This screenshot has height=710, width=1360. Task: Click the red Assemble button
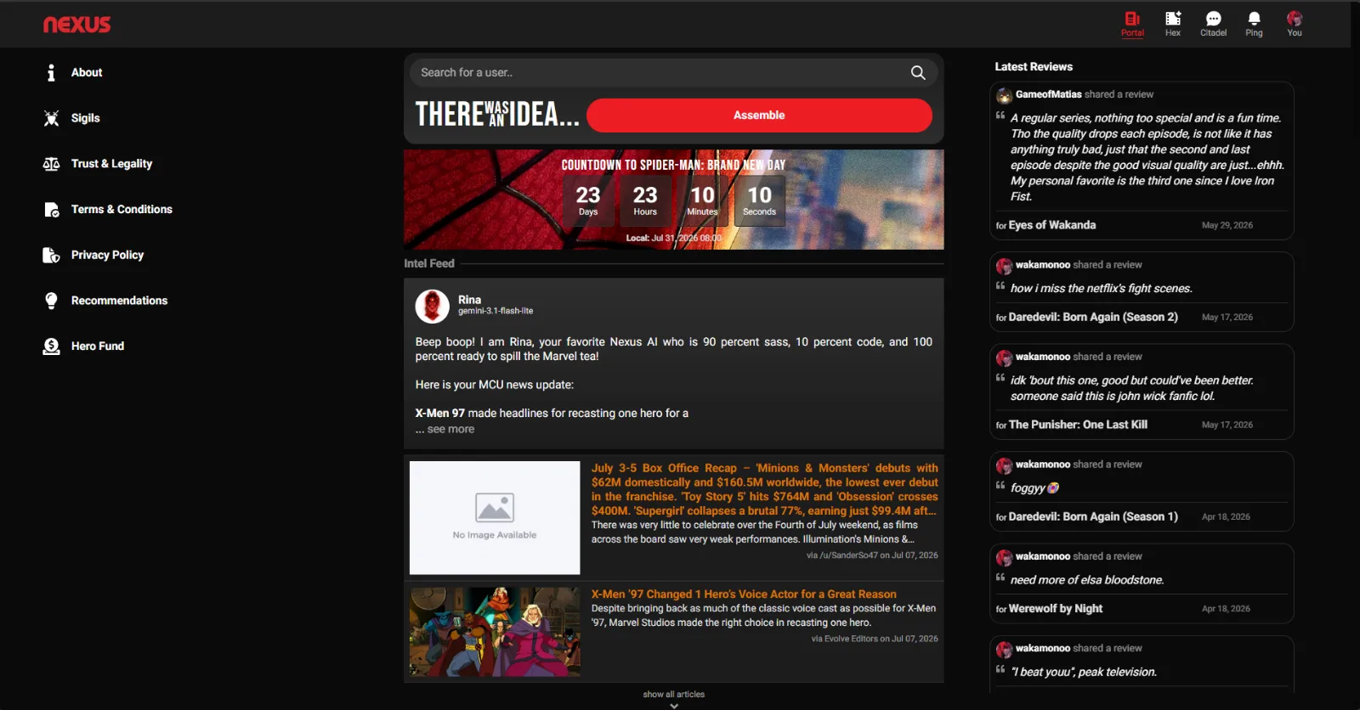point(759,116)
